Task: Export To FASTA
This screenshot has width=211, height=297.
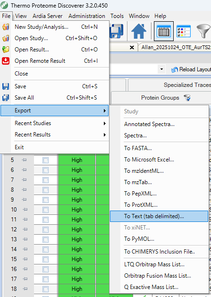Action: click(x=159, y=148)
